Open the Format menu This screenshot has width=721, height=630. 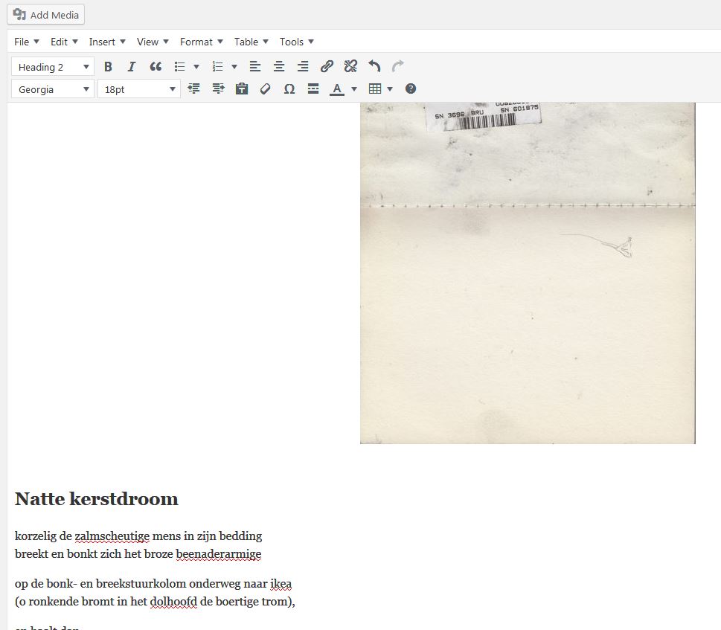(x=202, y=42)
